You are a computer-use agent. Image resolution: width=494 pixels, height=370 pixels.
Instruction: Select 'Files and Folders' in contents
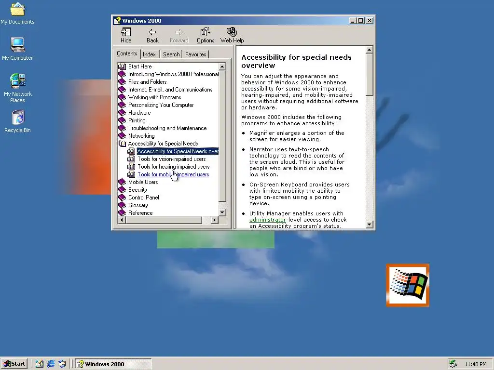(148, 82)
